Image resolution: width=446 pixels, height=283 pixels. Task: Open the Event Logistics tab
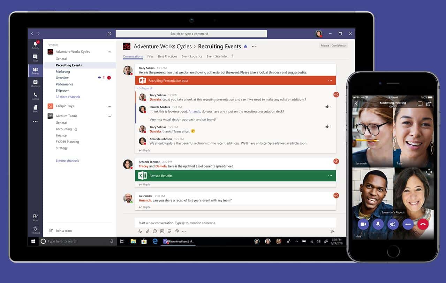(192, 56)
